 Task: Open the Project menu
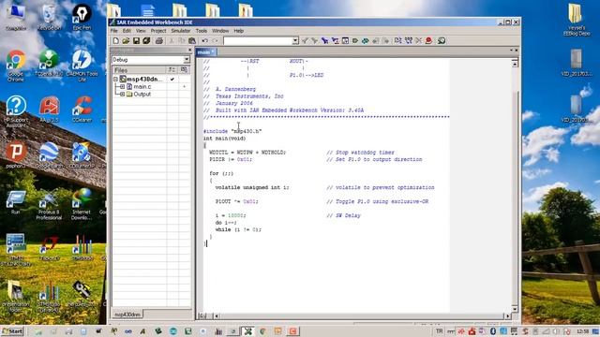point(158,31)
